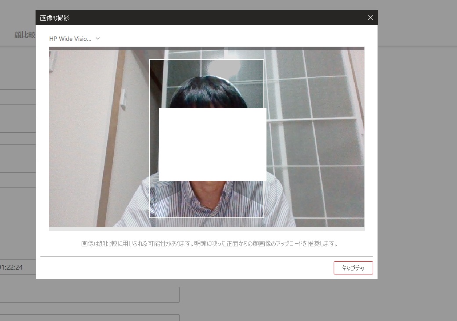Click the face upload recommendation text
The image size is (457, 321).
click(x=206, y=244)
